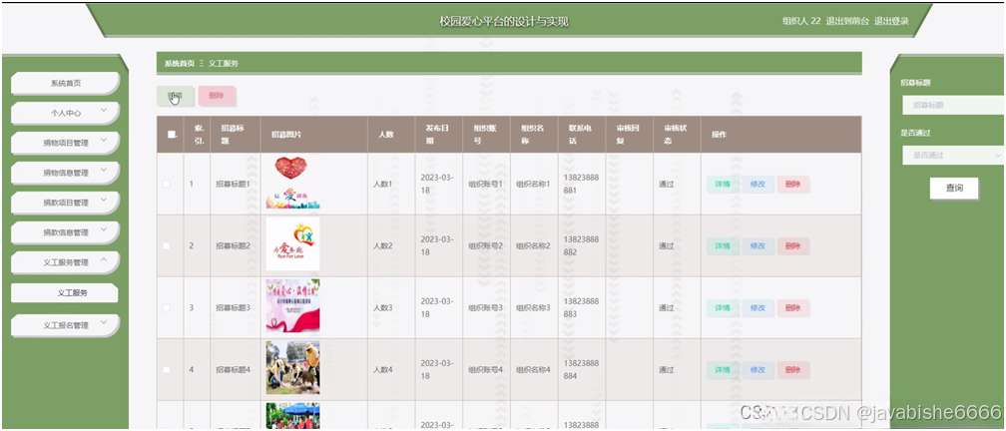This screenshot has height=431, width=1006.
Task: Open 系统首页 in the sidebar
Action: (x=66, y=84)
